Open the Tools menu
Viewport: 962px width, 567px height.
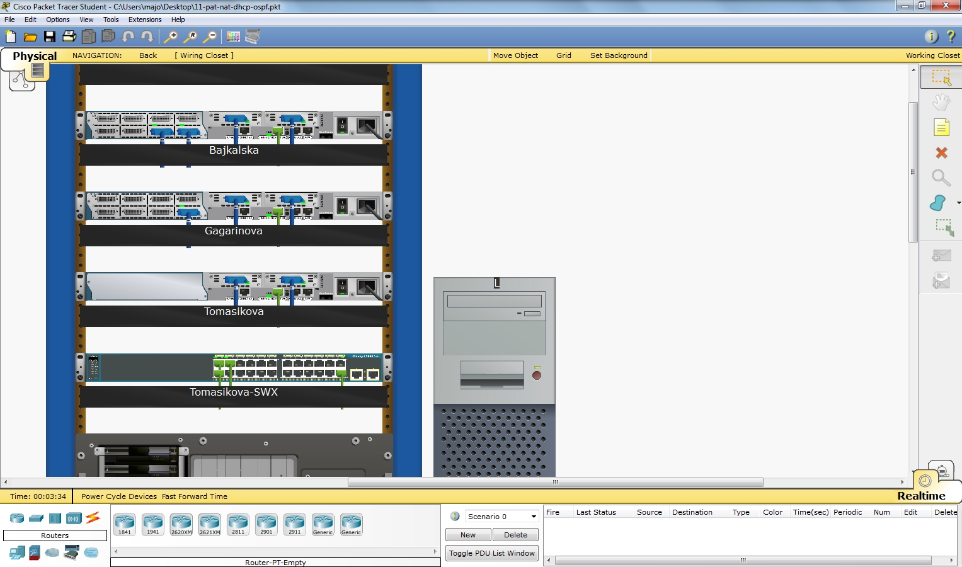pyautogui.click(x=111, y=20)
